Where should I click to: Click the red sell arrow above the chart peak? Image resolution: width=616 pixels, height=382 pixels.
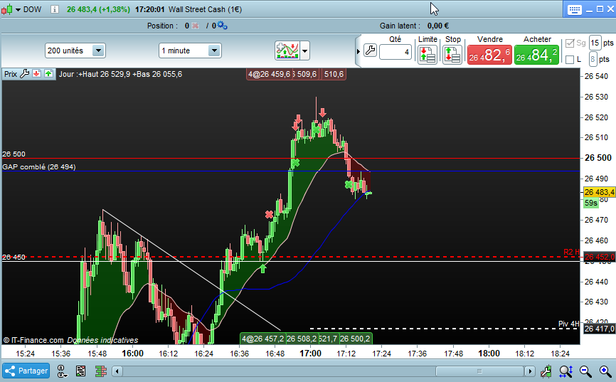pos(322,112)
